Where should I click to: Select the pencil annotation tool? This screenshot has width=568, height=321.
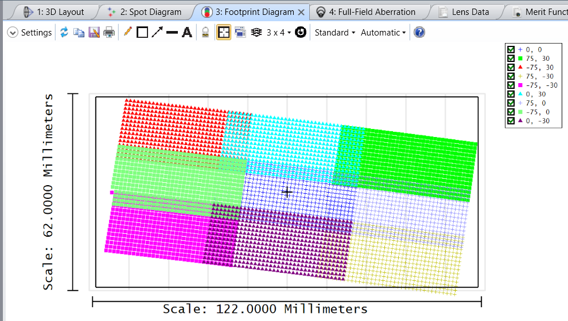coord(127,32)
